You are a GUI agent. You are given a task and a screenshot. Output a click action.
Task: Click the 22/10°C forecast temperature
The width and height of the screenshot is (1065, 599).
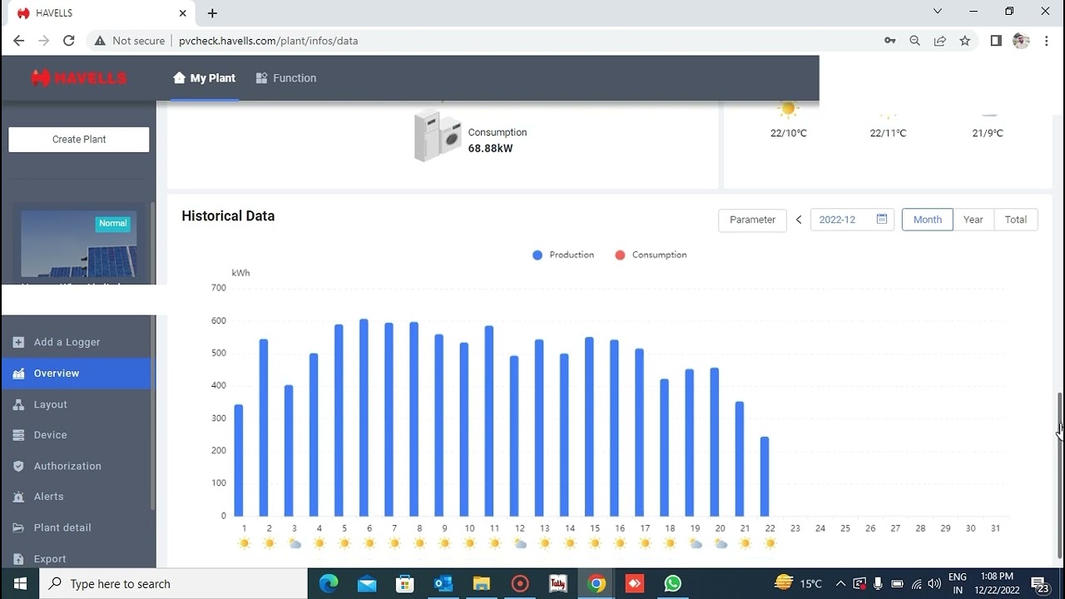(788, 133)
